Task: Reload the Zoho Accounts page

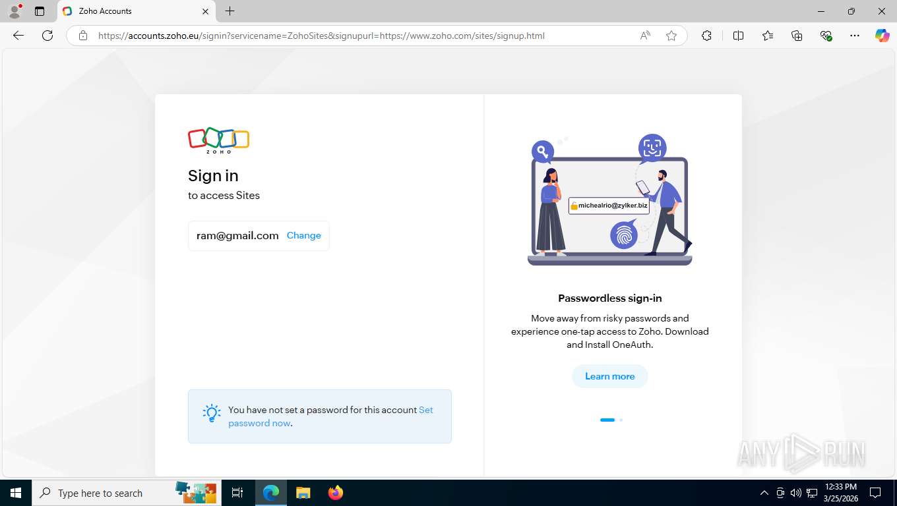Action: [x=47, y=36]
